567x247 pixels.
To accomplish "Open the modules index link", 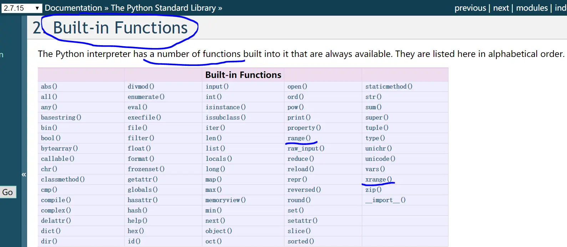I will 532,8.
